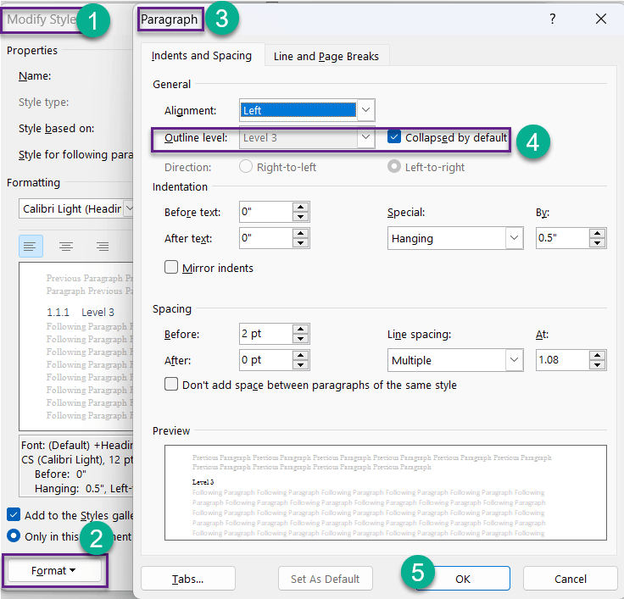Increase spacing Before up arrow
624x599 pixels.
(x=300, y=329)
